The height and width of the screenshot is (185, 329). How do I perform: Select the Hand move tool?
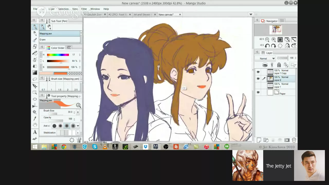(35, 125)
